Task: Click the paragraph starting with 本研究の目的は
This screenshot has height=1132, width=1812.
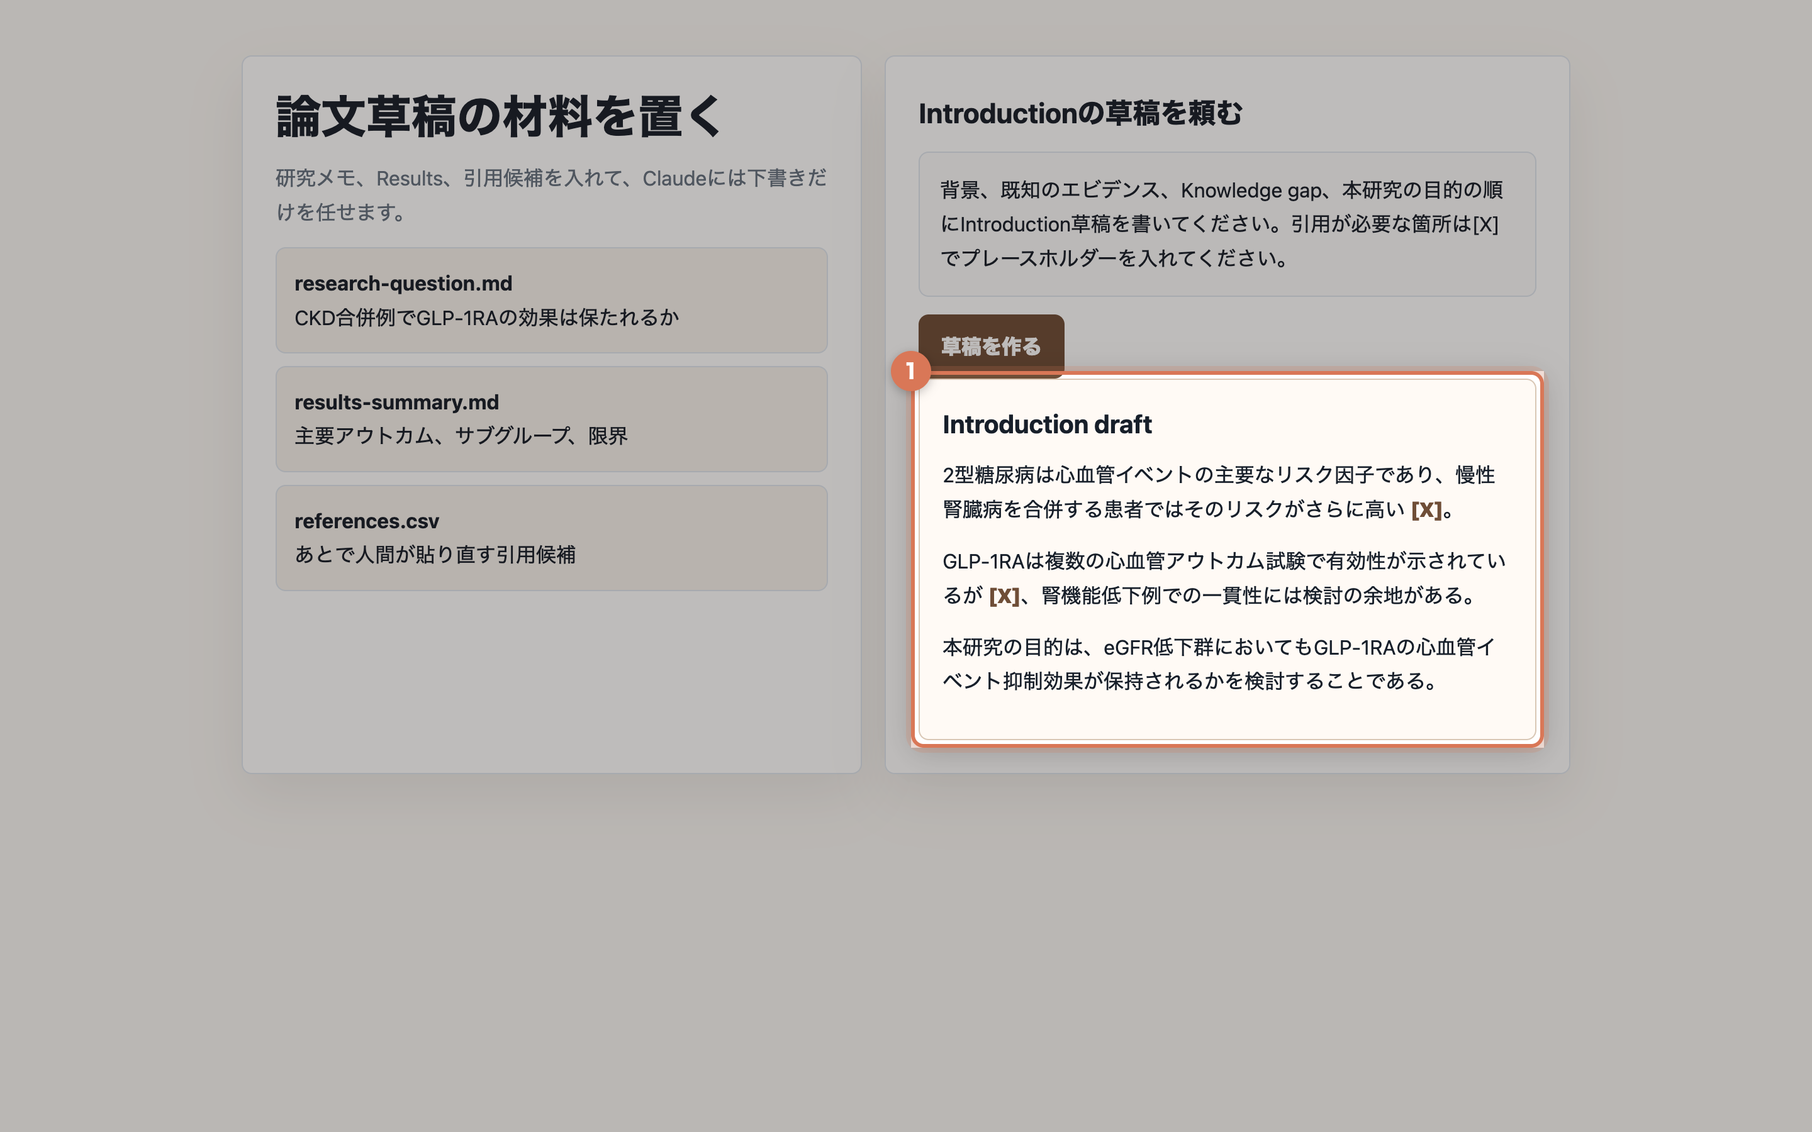Action: [1219, 664]
